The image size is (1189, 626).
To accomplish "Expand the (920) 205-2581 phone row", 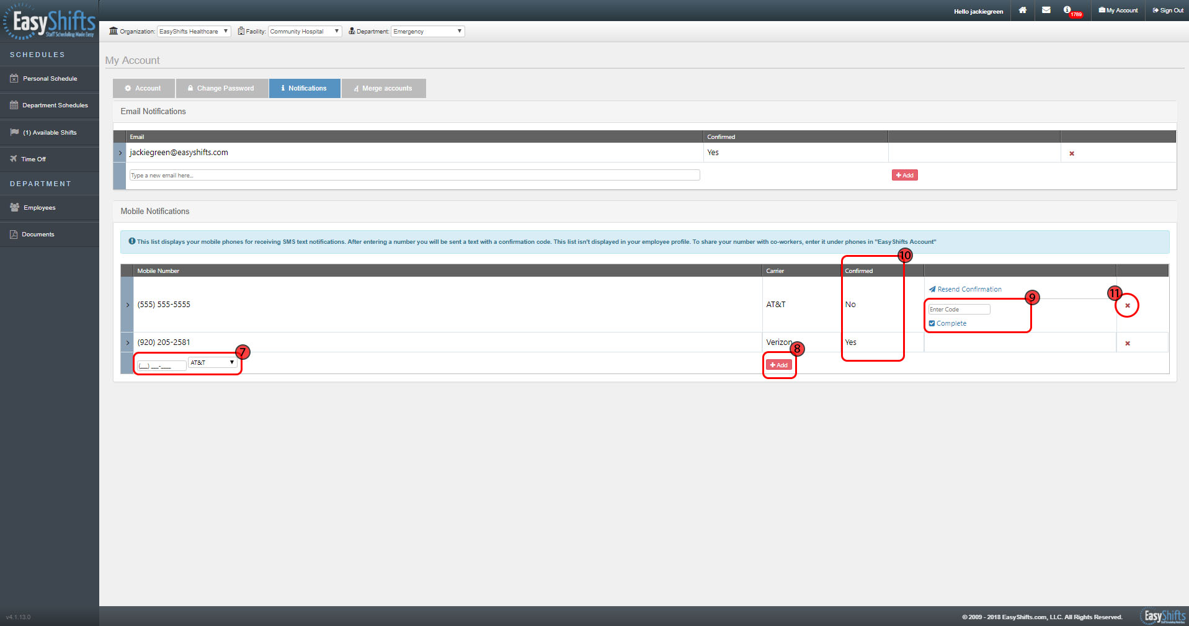I will pos(128,342).
